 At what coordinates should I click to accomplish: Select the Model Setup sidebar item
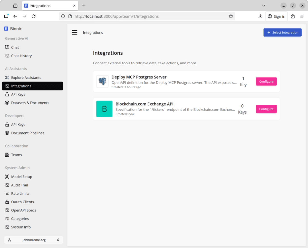click(x=22, y=176)
